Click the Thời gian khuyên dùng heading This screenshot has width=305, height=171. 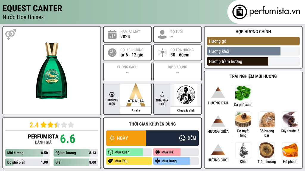click(152, 124)
